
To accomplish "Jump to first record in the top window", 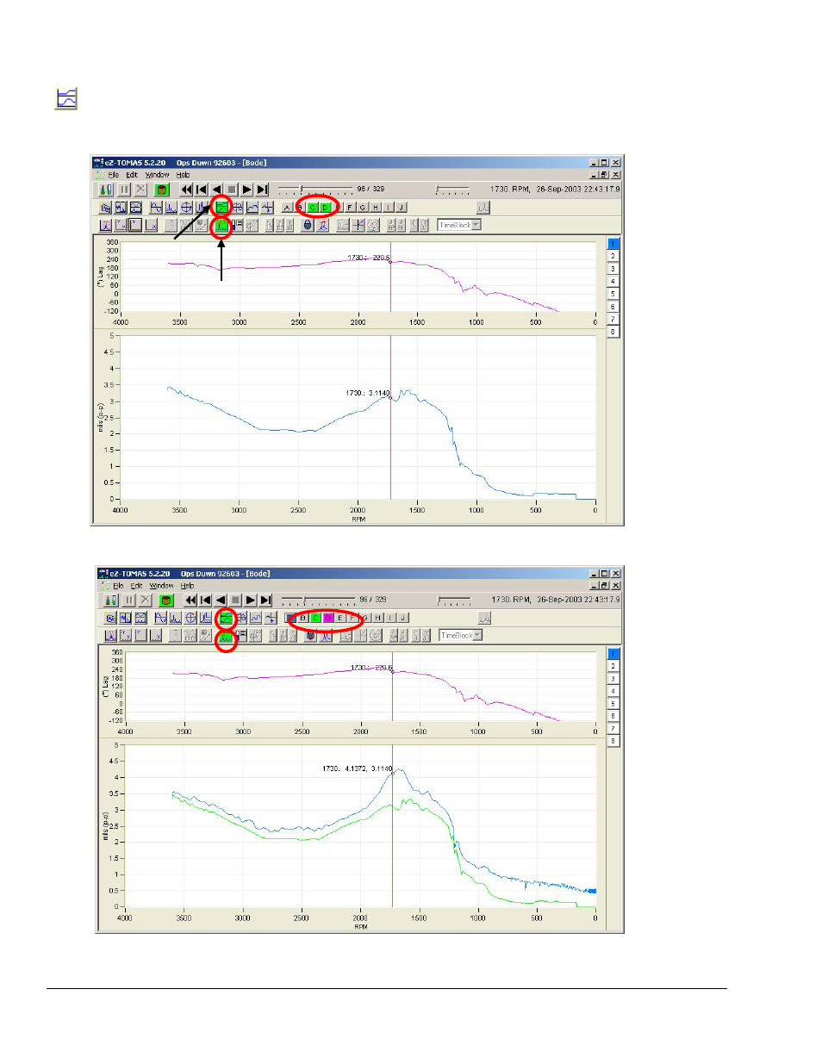I will tap(202, 190).
